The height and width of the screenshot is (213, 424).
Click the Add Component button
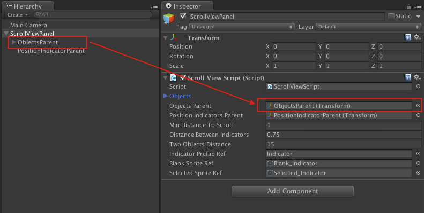(x=293, y=191)
